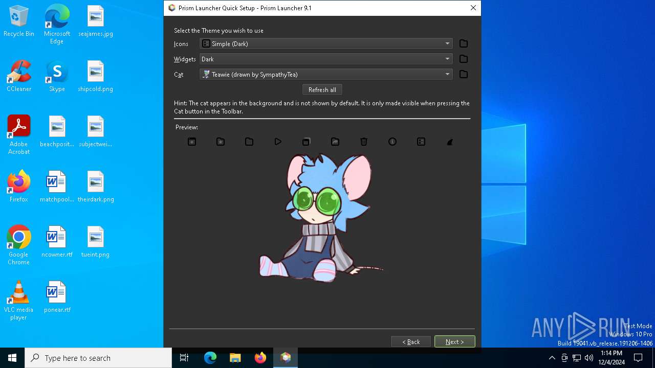The width and height of the screenshot is (655, 368).
Task: Open the network tray icon
Action: point(577,358)
